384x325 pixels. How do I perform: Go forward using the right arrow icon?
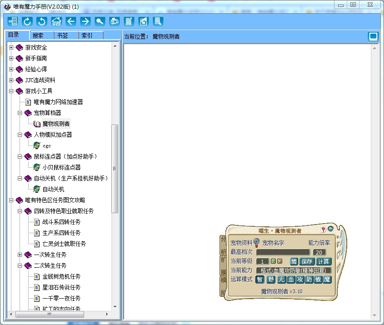tap(85, 21)
